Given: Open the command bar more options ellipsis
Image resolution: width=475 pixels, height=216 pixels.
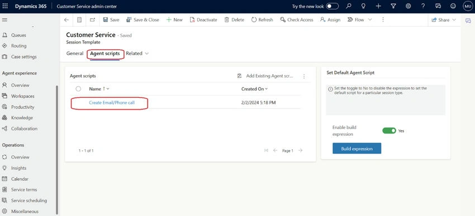Looking at the screenshot, I should [383, 20].
